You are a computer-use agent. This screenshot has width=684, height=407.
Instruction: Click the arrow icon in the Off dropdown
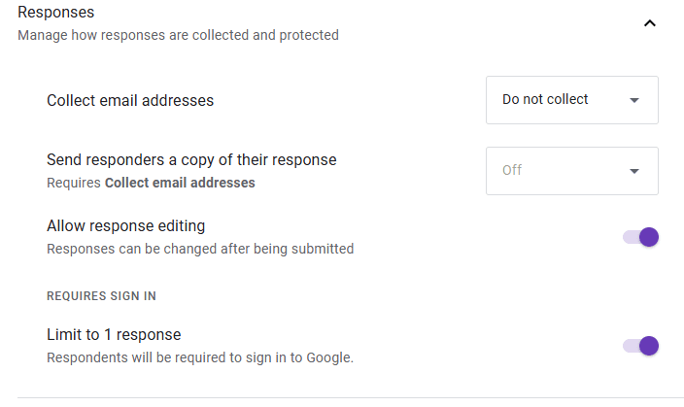point(634,171)
